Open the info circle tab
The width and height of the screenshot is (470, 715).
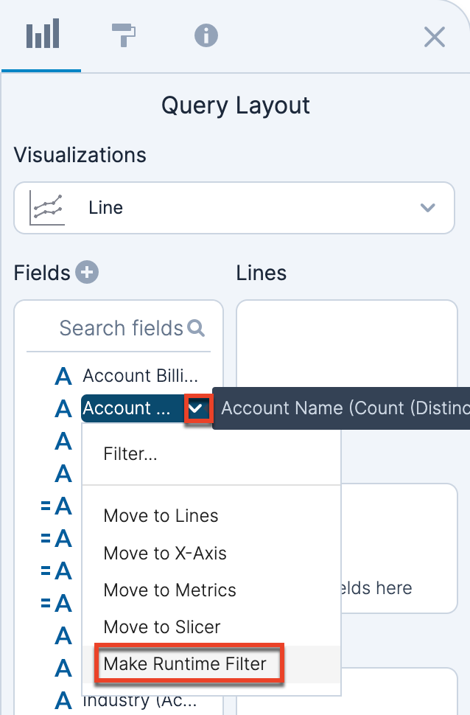point(206,35)
